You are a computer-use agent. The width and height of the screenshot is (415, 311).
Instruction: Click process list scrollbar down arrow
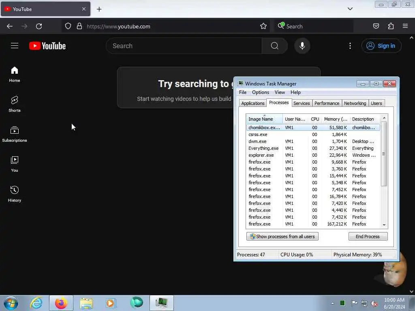384,225
